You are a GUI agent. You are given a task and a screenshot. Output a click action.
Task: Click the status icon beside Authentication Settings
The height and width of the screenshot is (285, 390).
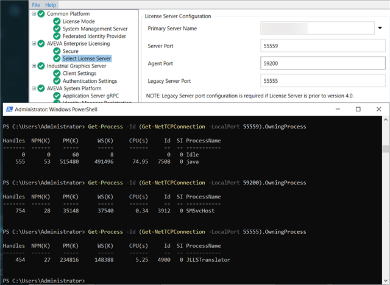pos(57,81)
